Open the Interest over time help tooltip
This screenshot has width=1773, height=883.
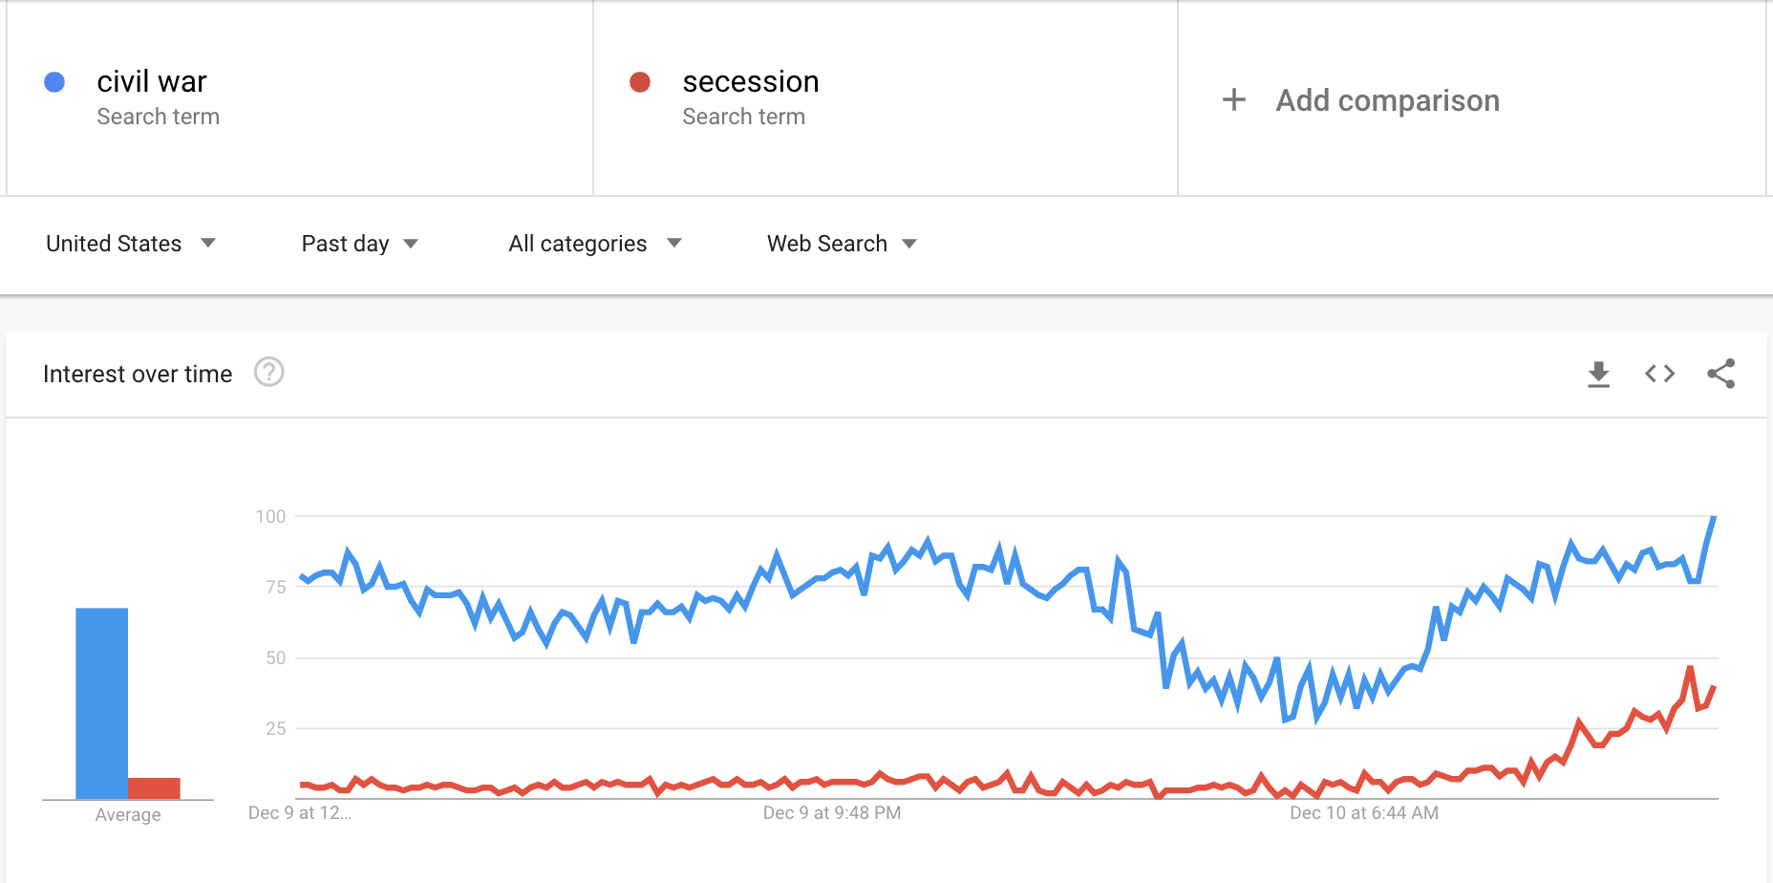269,372
